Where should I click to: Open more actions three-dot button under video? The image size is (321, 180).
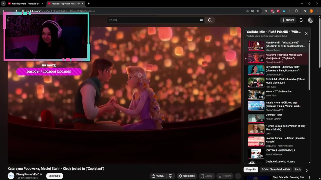238,176
